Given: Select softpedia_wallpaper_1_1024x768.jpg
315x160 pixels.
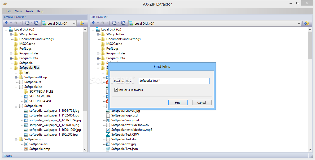Looking at the screenshot, I should point(54,111).
